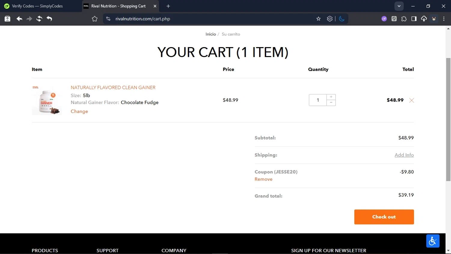Decrease quantity with minus stepper
The width and height of the screenshot is (451, 254).
(331, 103)
